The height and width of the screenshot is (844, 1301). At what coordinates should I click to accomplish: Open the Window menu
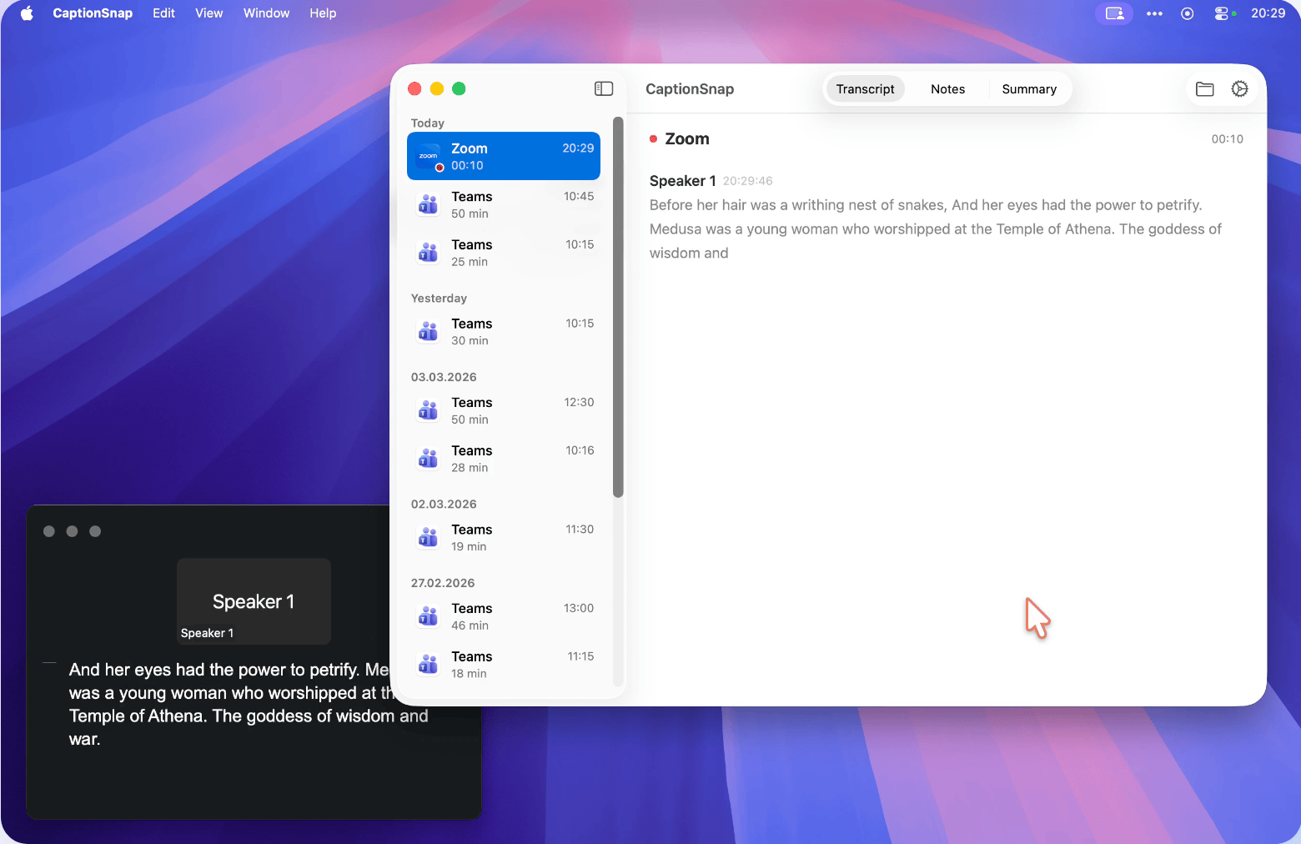[266, 13]
